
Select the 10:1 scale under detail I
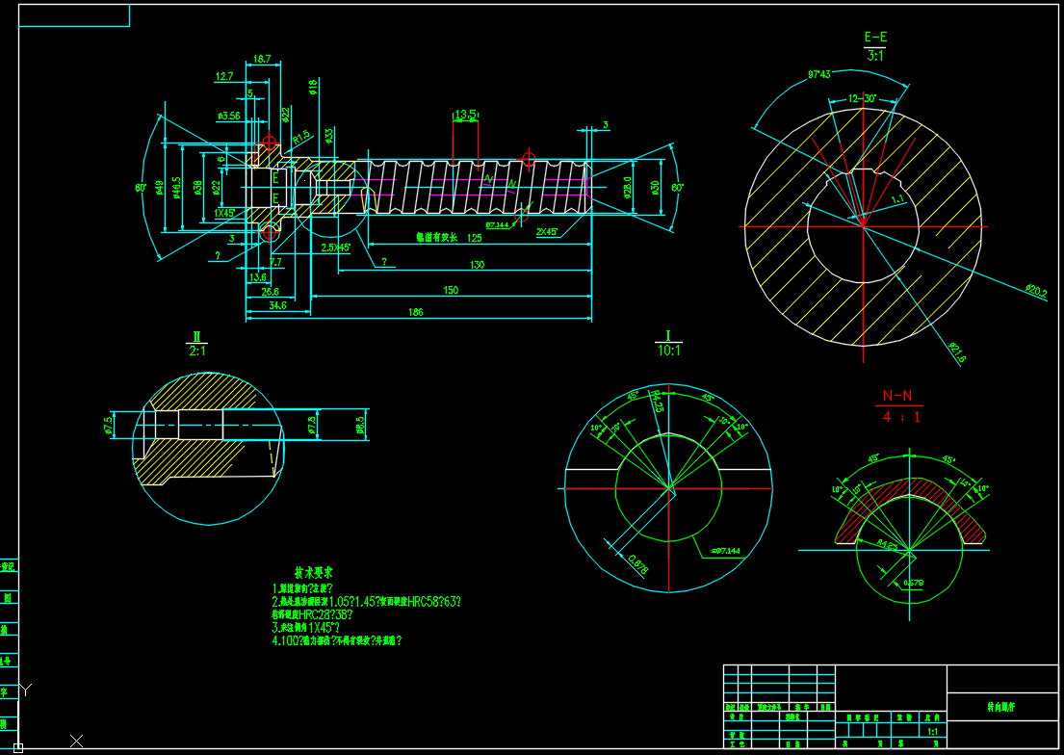point(668,351)
